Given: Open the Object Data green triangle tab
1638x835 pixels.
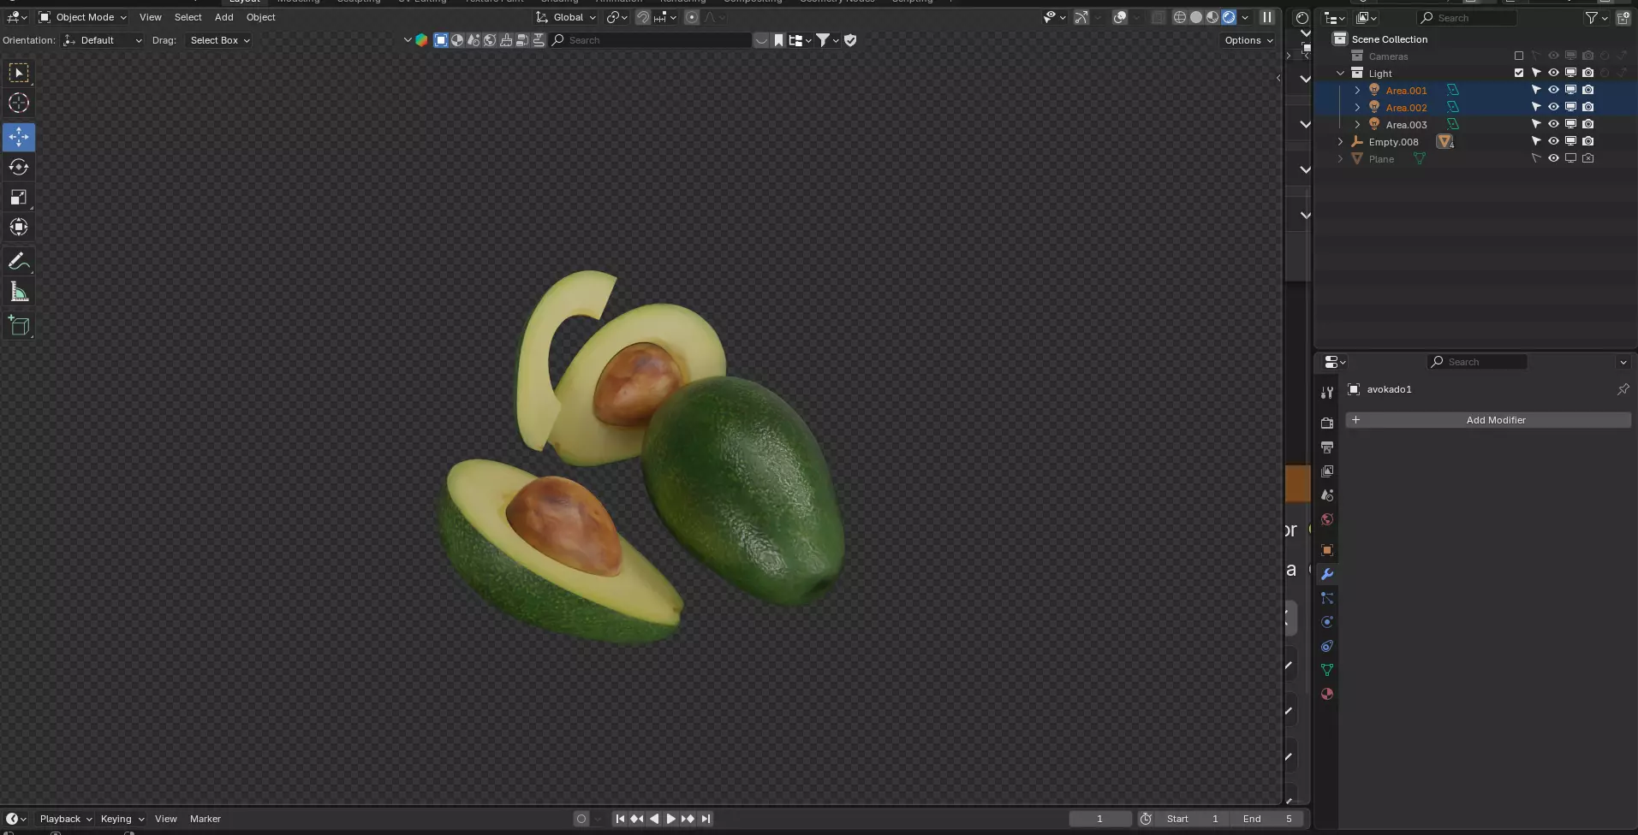Looking at the screenshot, I should 1327,670.
